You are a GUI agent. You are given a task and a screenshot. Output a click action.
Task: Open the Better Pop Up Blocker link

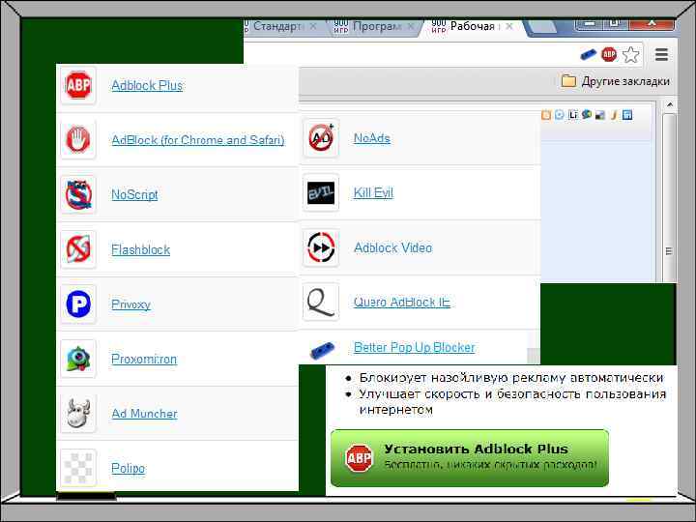414,347
